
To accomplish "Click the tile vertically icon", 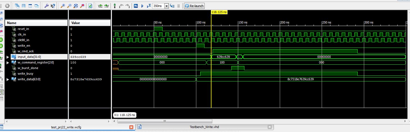I will point(30,6).
